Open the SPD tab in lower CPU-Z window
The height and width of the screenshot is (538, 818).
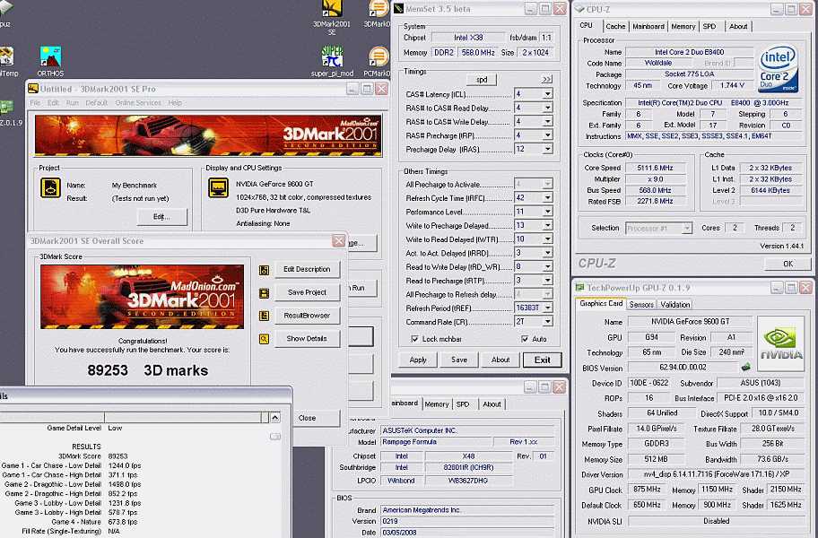click(462, 404)
